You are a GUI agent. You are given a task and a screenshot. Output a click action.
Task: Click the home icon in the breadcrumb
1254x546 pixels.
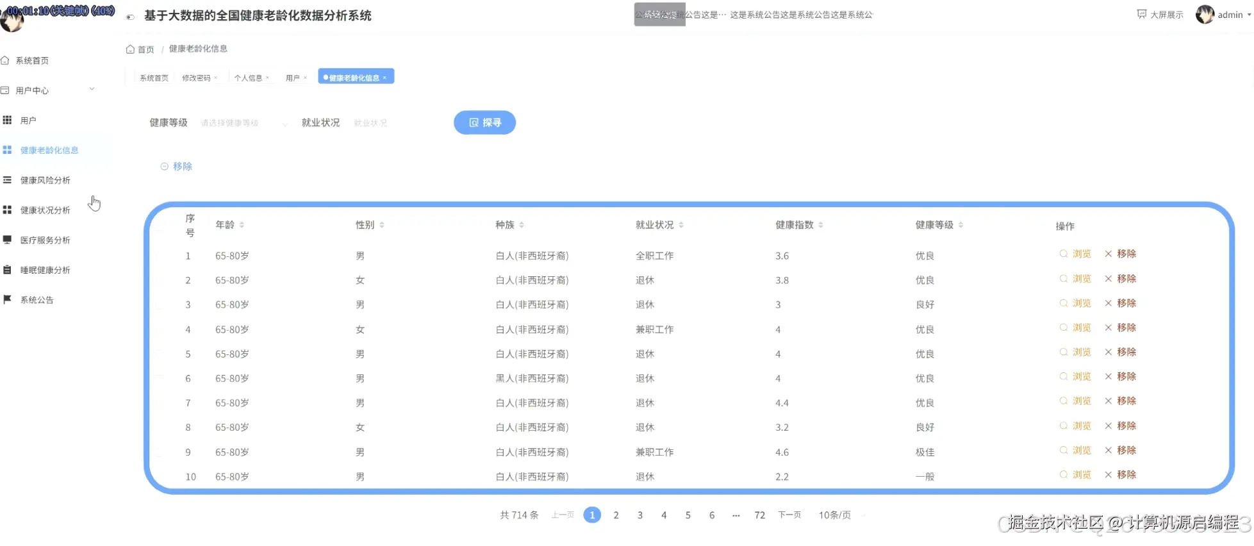pyautogui.click(x=130, y=49)
